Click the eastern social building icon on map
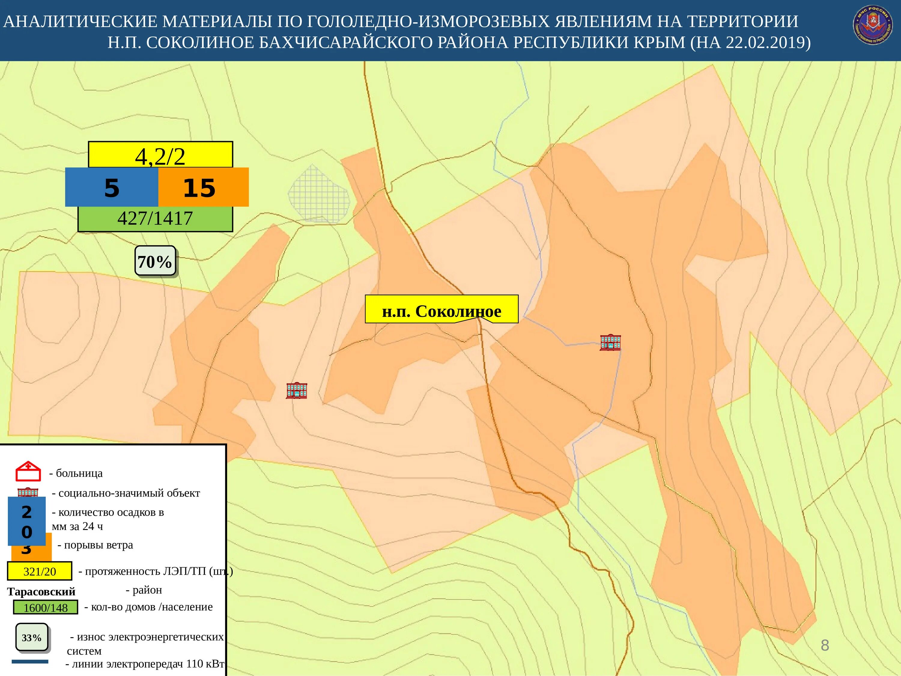This screenshot has height=676, width=901. [x=610, y=342]
